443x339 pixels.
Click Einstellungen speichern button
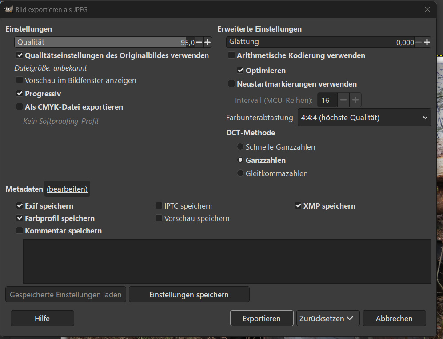point(189,295)
